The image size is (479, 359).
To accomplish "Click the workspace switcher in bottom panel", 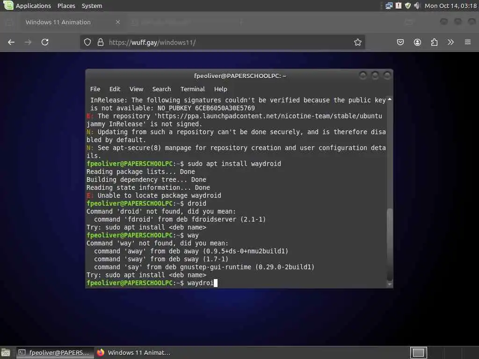I will [418, 352].
